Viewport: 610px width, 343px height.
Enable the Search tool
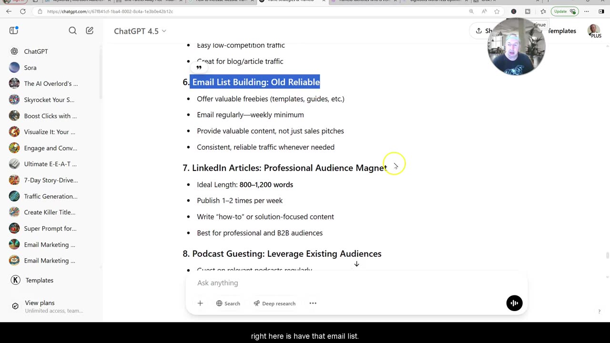[x=228, y=303]
